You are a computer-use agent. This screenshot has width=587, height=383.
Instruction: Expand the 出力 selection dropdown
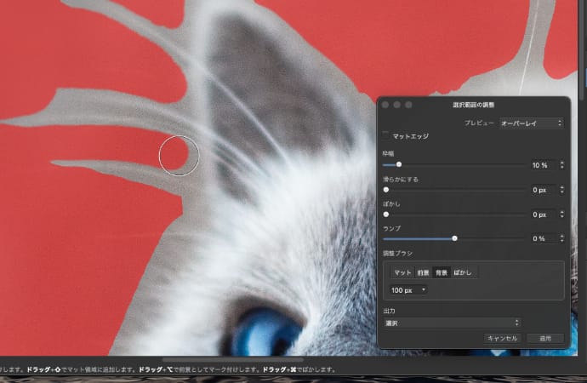pyautogui.click(x=452, y=323)
